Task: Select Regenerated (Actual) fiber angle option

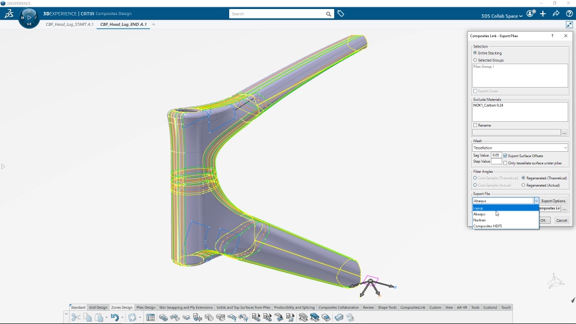Action: (523, 185)
